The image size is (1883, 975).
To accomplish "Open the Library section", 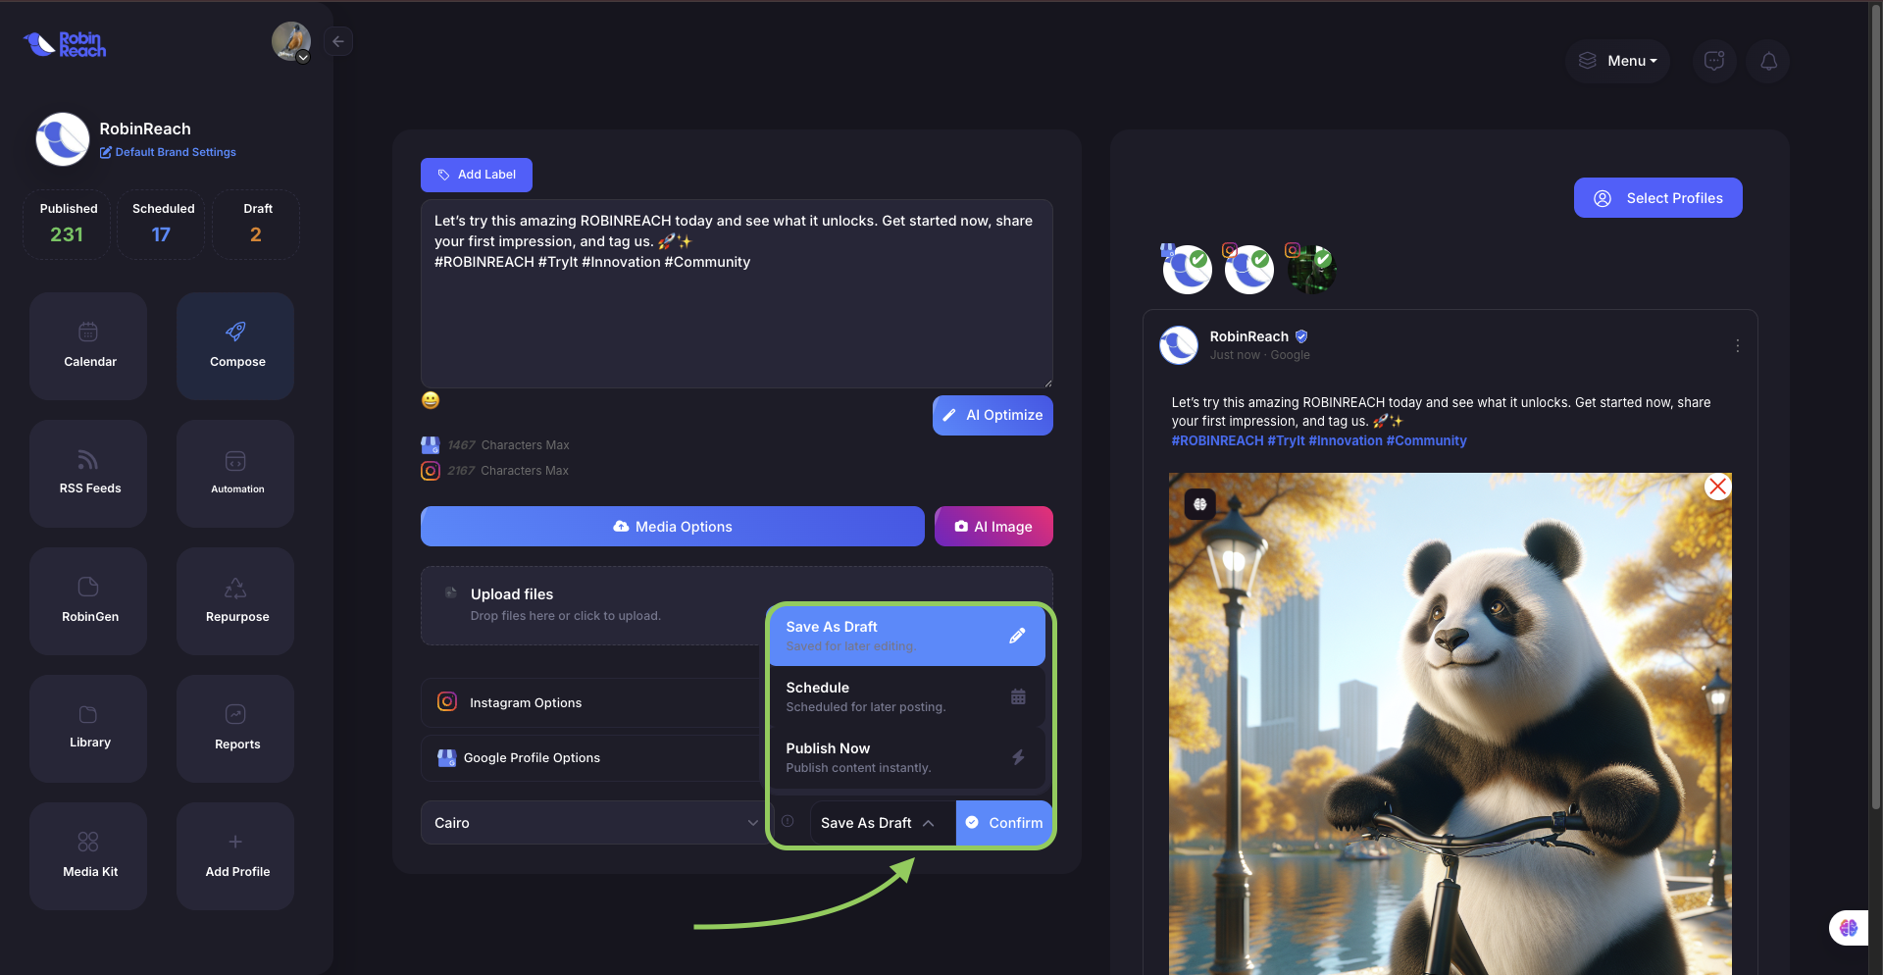I will [x=88, y=728].
